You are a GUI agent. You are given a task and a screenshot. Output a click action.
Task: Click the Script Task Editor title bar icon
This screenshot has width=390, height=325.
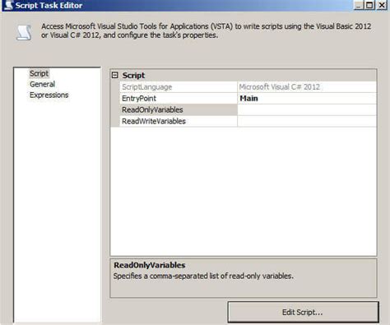8,5
